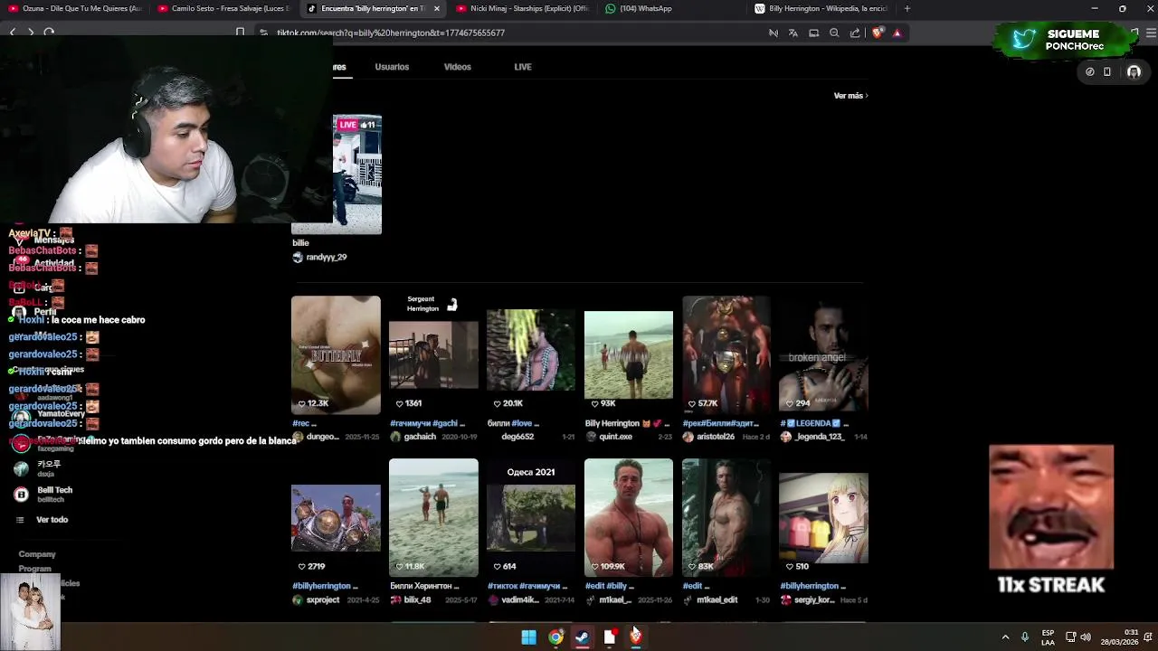
Task: Open shirtless man video with 109.9K likes
Action: click(629, 518)
